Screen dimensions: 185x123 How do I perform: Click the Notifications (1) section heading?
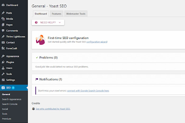pos(51,79)
